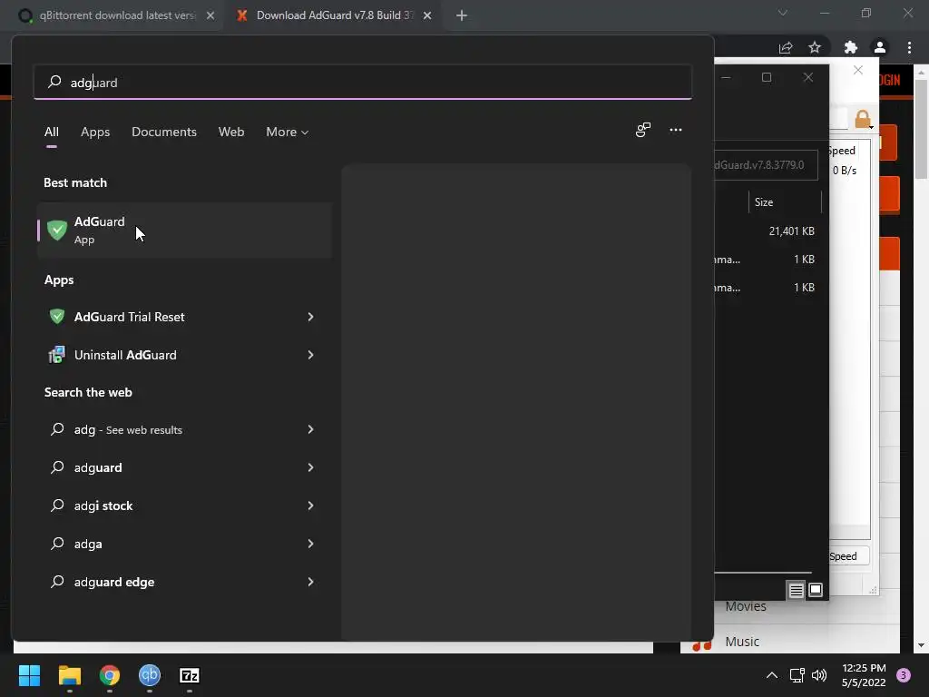The width and height of the screenshot is (929, 697).
Task: Click Chrome share page icon
Action: [786, 47]
